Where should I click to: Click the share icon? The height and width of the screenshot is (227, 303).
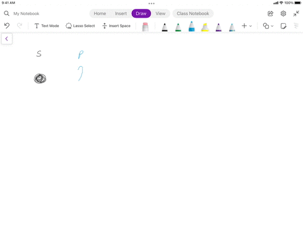point(270,14)
